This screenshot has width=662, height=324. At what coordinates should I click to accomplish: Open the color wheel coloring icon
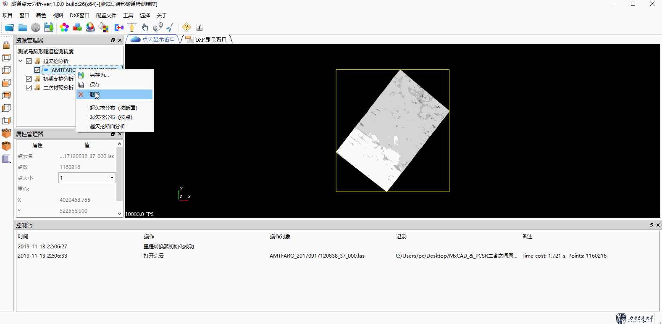pyautogui.click(x=90, y=27)
